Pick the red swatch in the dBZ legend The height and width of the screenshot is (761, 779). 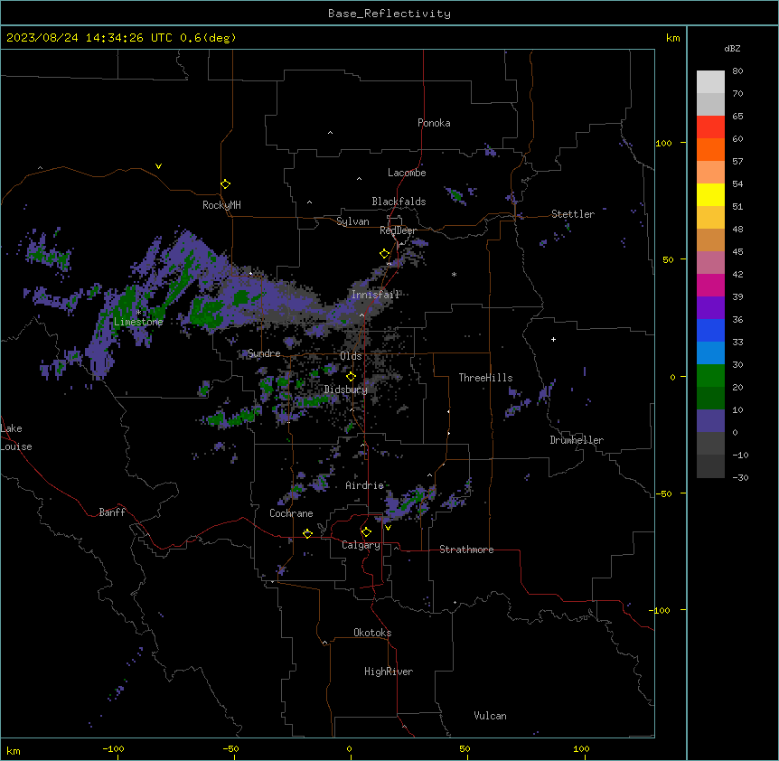(710, 127)
